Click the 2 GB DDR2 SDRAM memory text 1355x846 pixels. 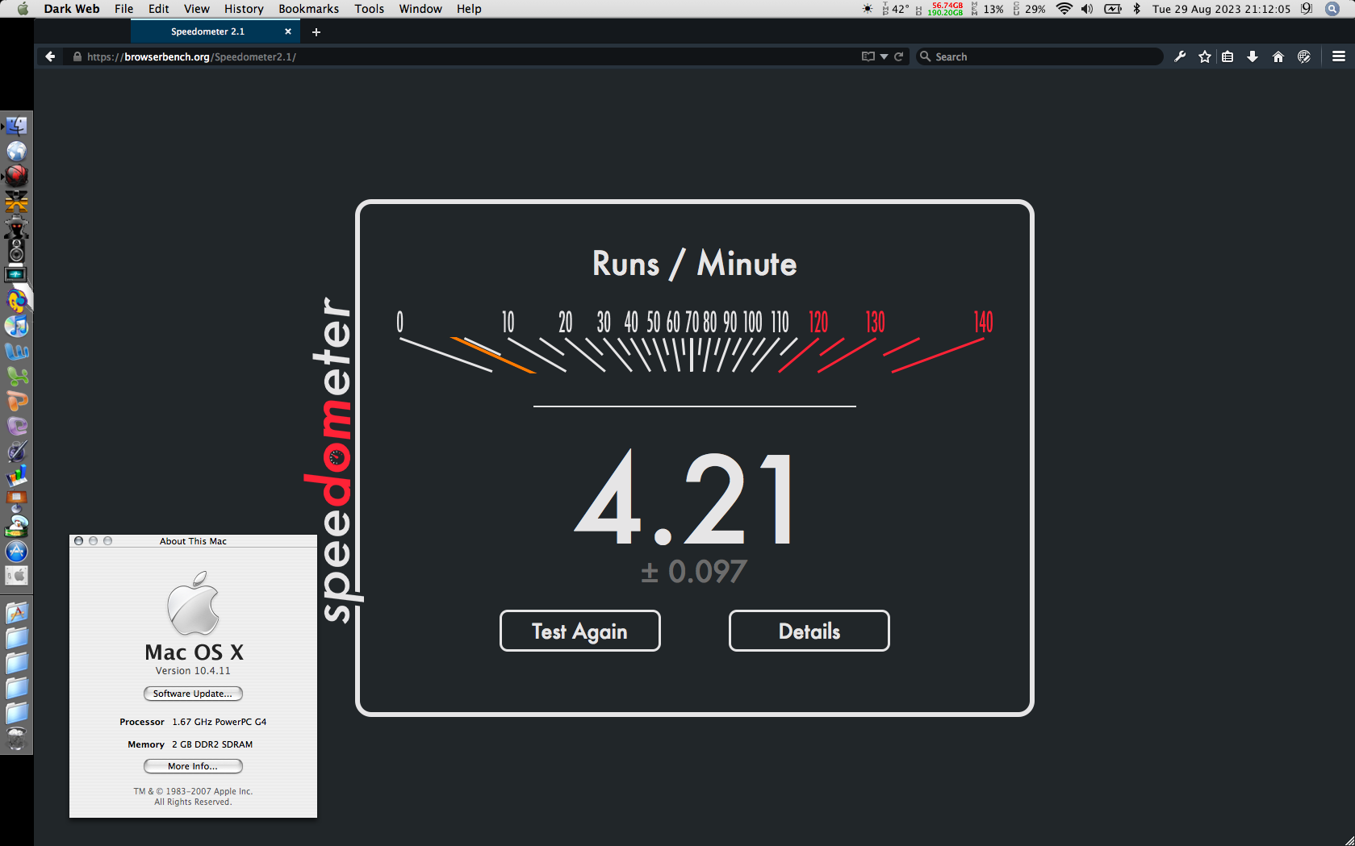[x=212, y=744]
